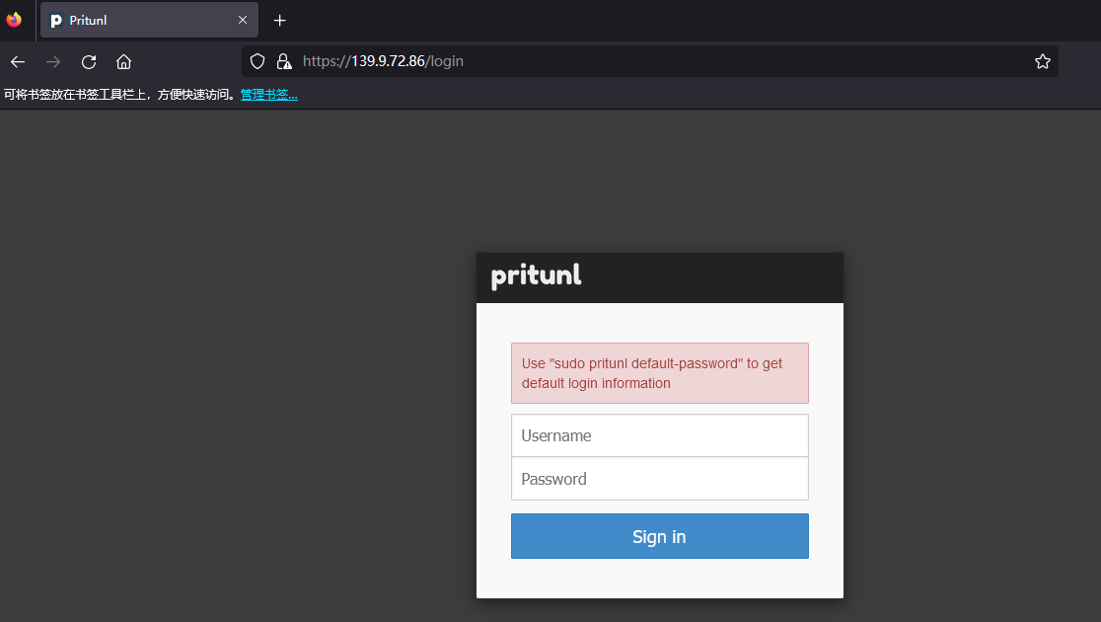Click the Username field
Screen dimensions: 1101x622
click(x=659, y=435)
